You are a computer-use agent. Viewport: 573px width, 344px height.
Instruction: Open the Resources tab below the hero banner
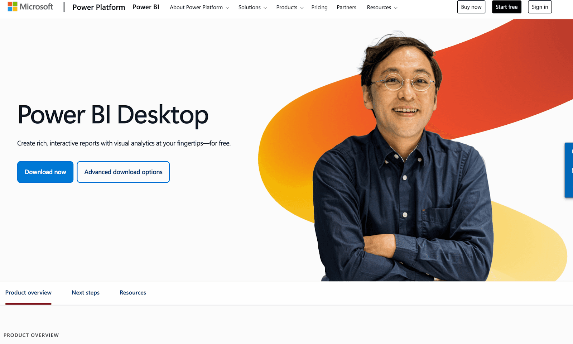(x=133, y=292)
